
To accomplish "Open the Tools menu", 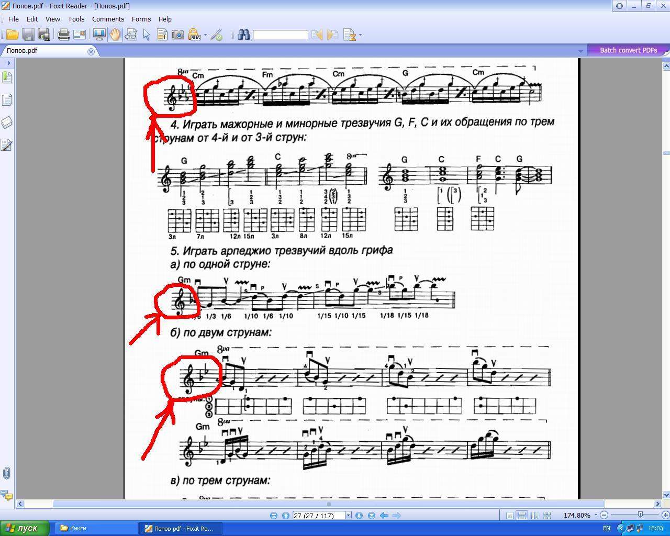I will pyautogui.click(x=76, y=19).
